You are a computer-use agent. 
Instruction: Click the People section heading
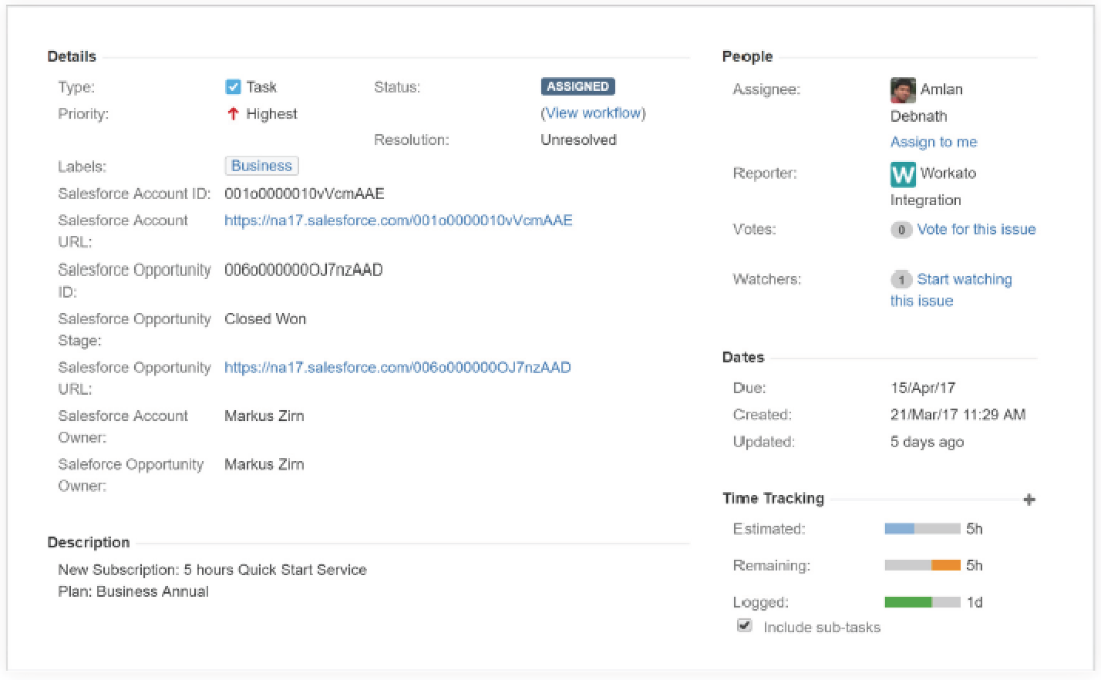pos(747,57)
